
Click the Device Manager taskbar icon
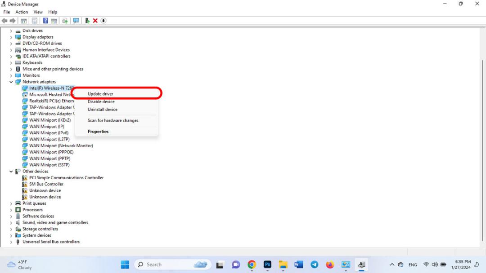click(361, 264)
